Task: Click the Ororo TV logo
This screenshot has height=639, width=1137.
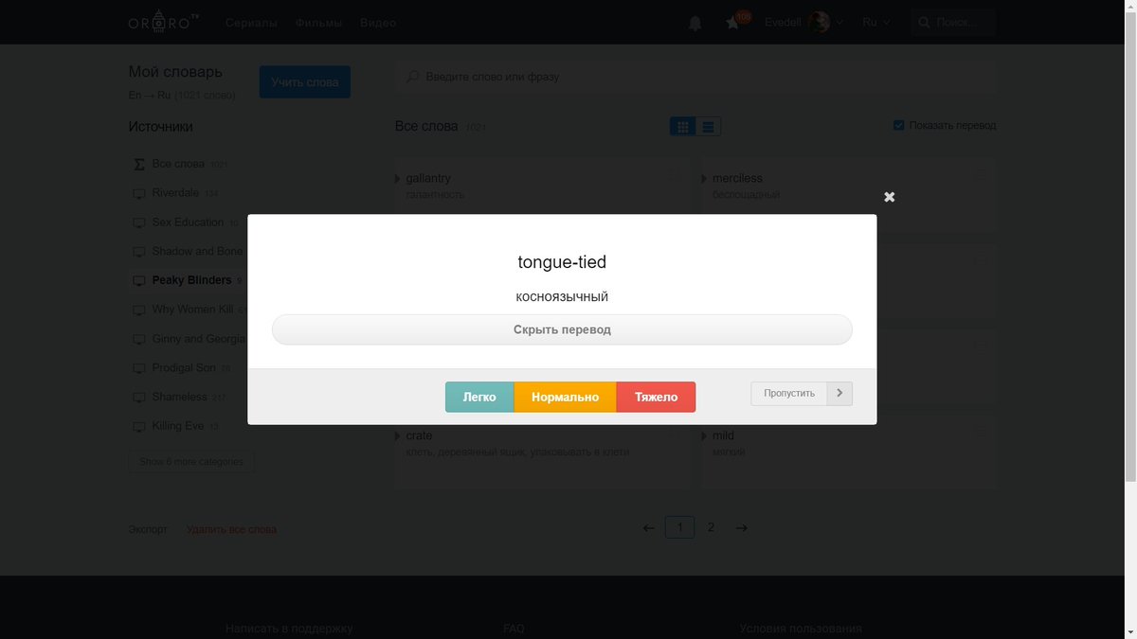Action: click(165, 22)
